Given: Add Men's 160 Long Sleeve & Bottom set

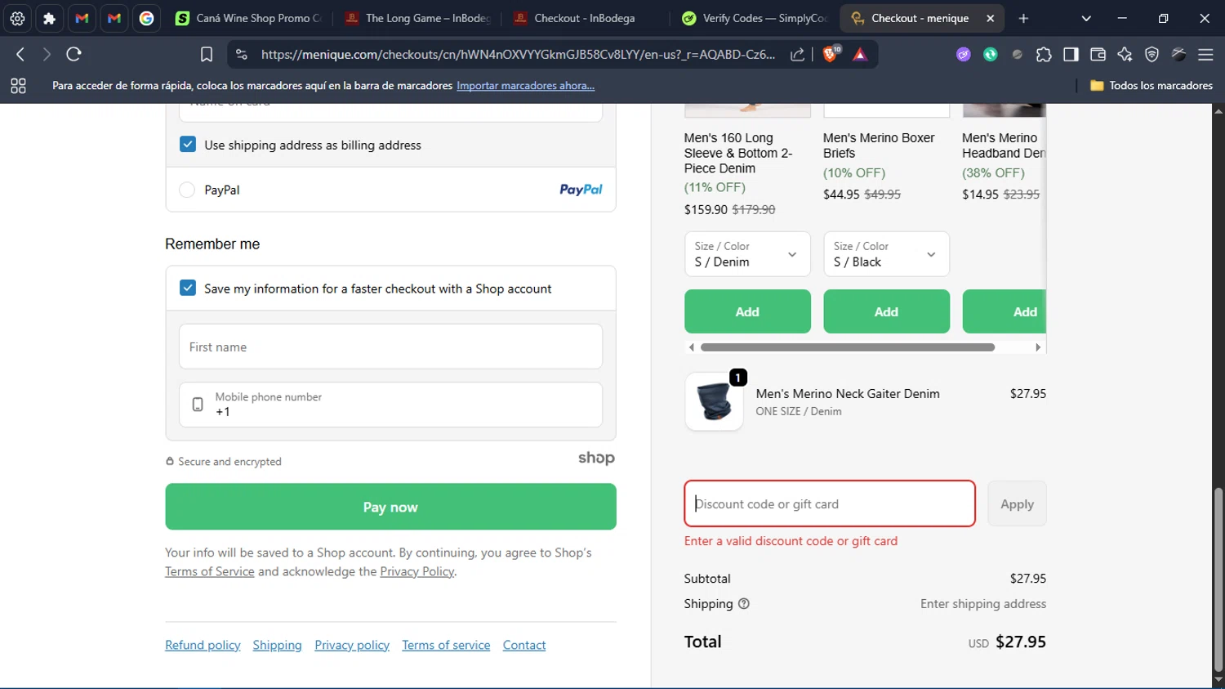Looking at the screenshot, I should point(747,311).
